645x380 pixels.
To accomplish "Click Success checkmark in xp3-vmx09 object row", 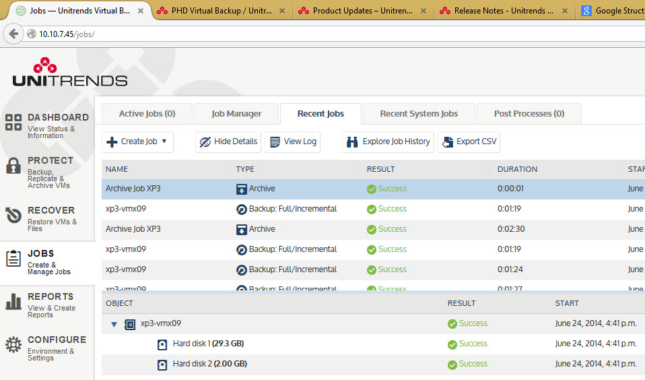I will pyautogui.click(x=452, y=324).
